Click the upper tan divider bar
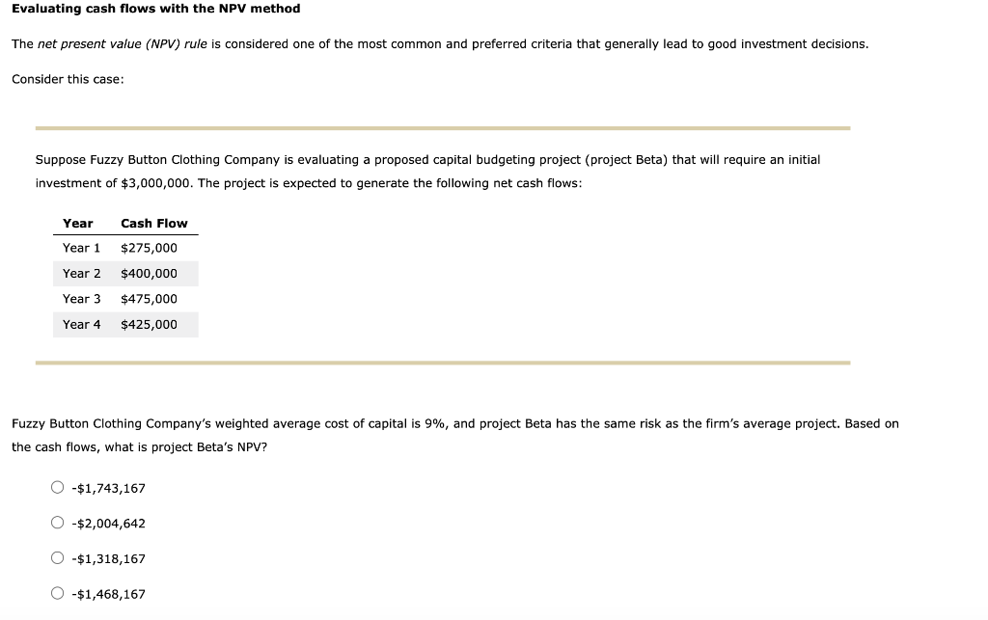Viewport: 988px width, 620px height. pos(443,125)
